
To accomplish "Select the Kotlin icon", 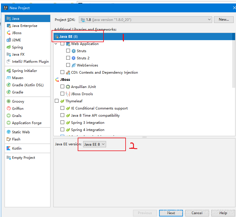I will click(x=9, y=148).
